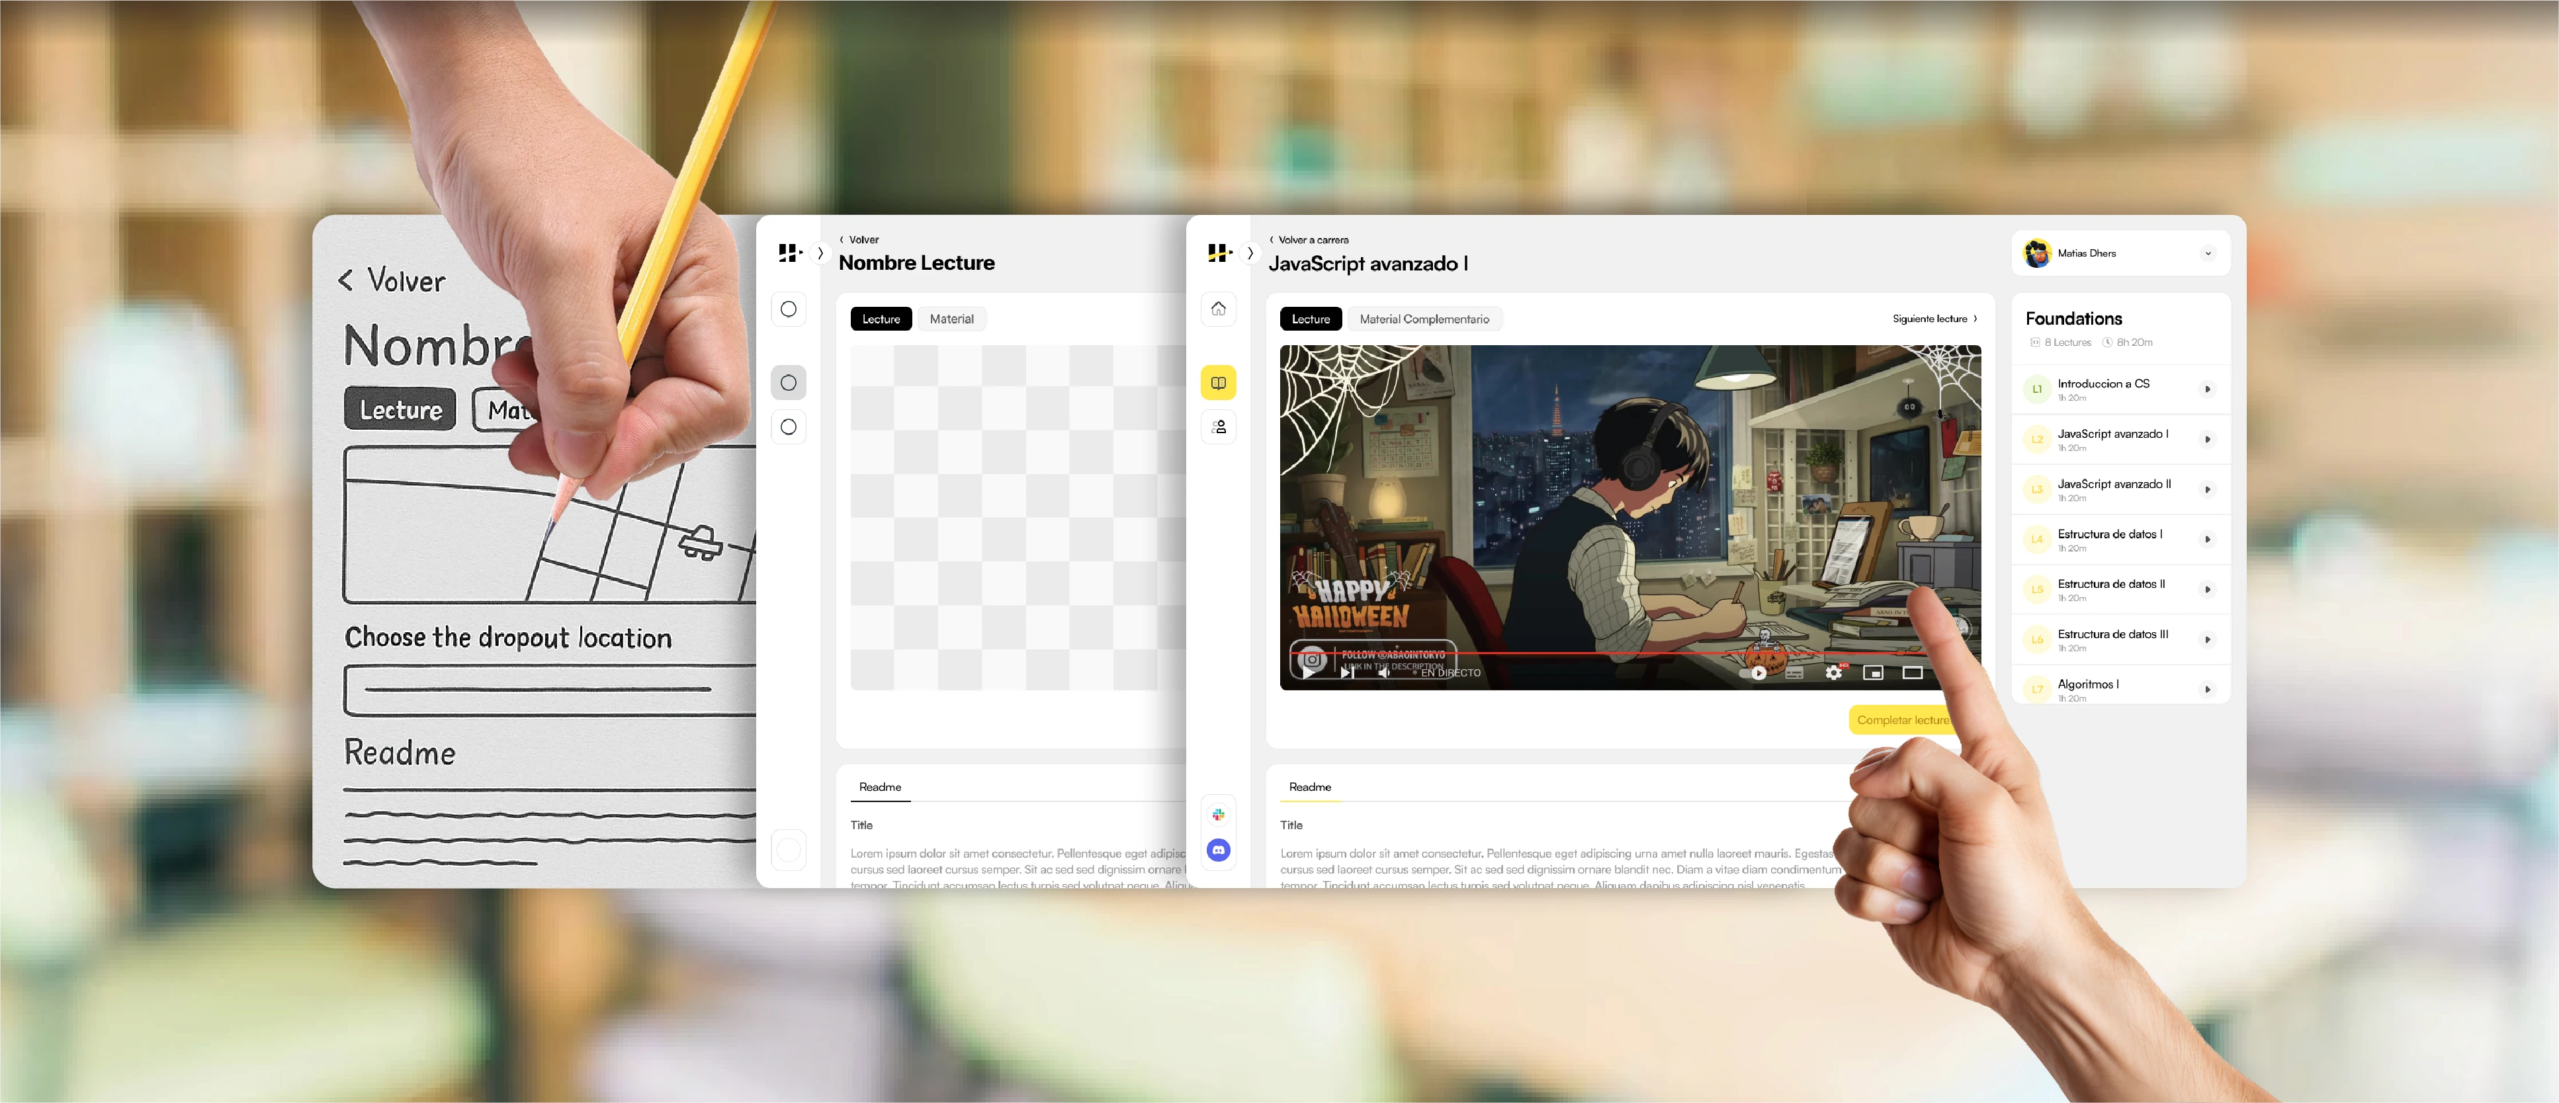Click the hand-drawn map in the sketch

549,523
